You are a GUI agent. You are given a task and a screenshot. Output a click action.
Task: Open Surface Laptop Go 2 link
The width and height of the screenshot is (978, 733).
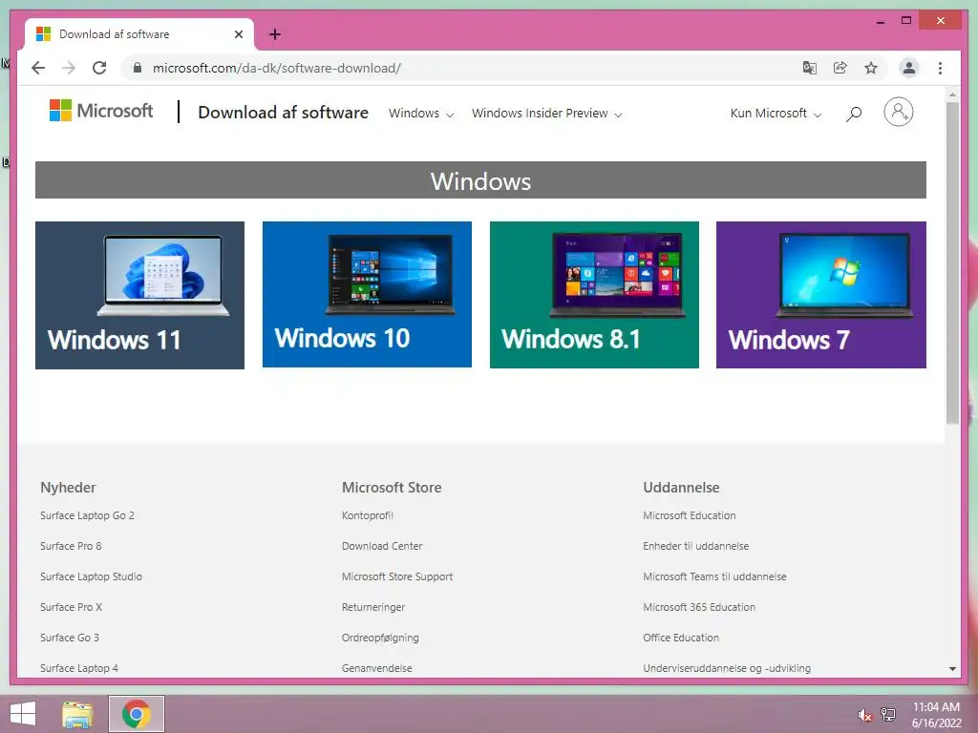[87, 515]
